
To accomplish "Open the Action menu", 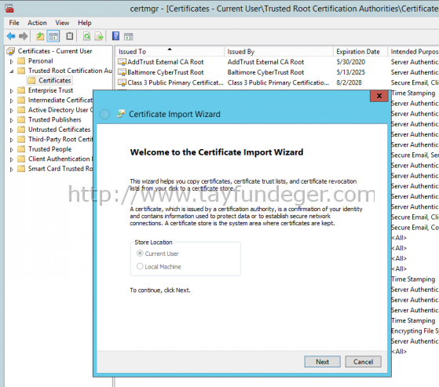I will point(37,23).
